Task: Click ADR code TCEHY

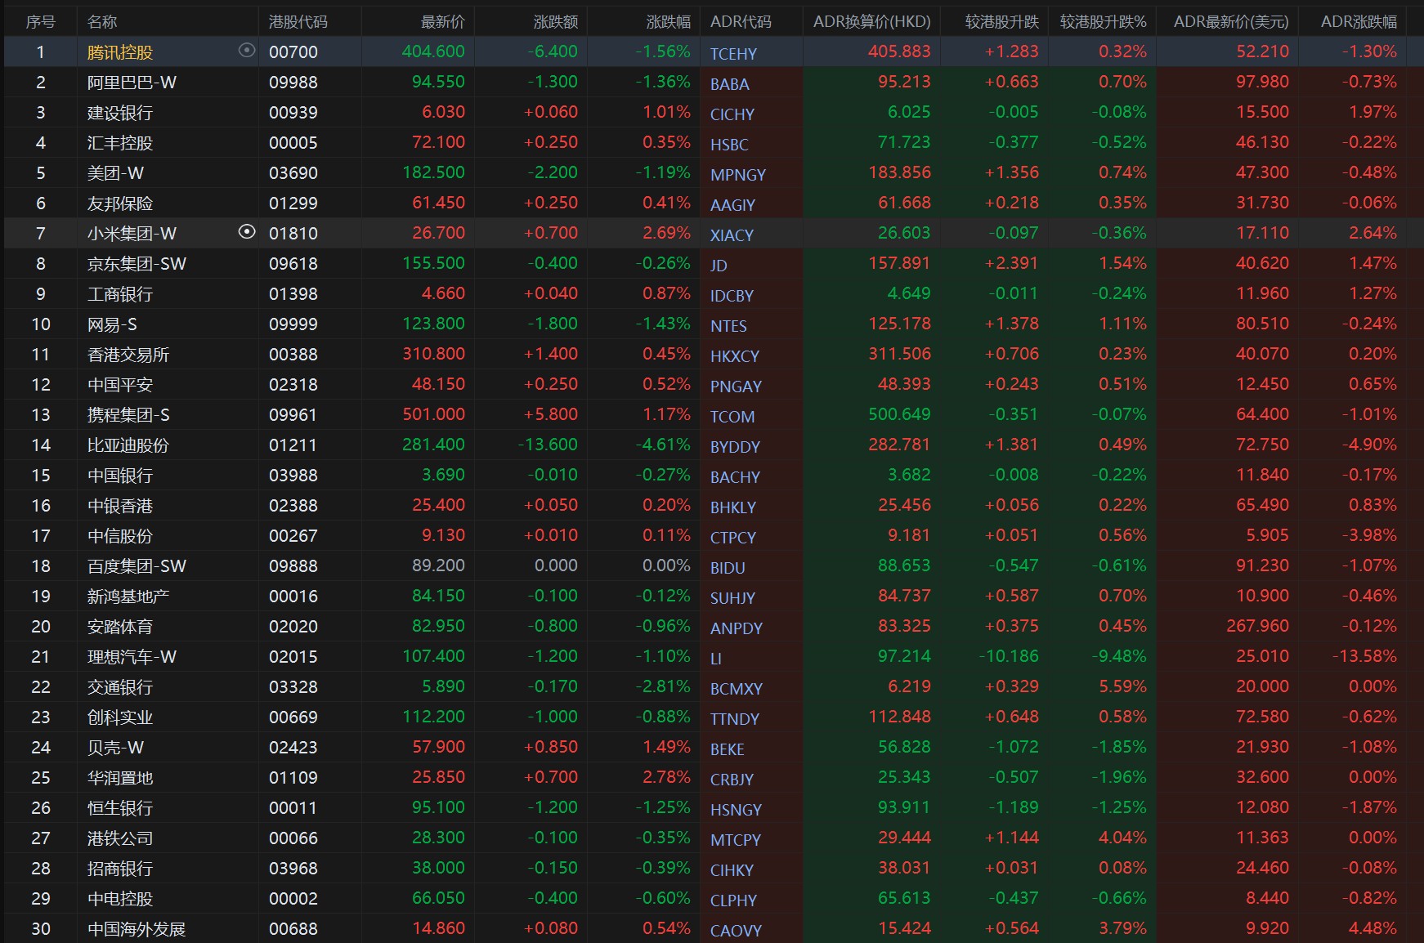Action: (x=733, y=54)
